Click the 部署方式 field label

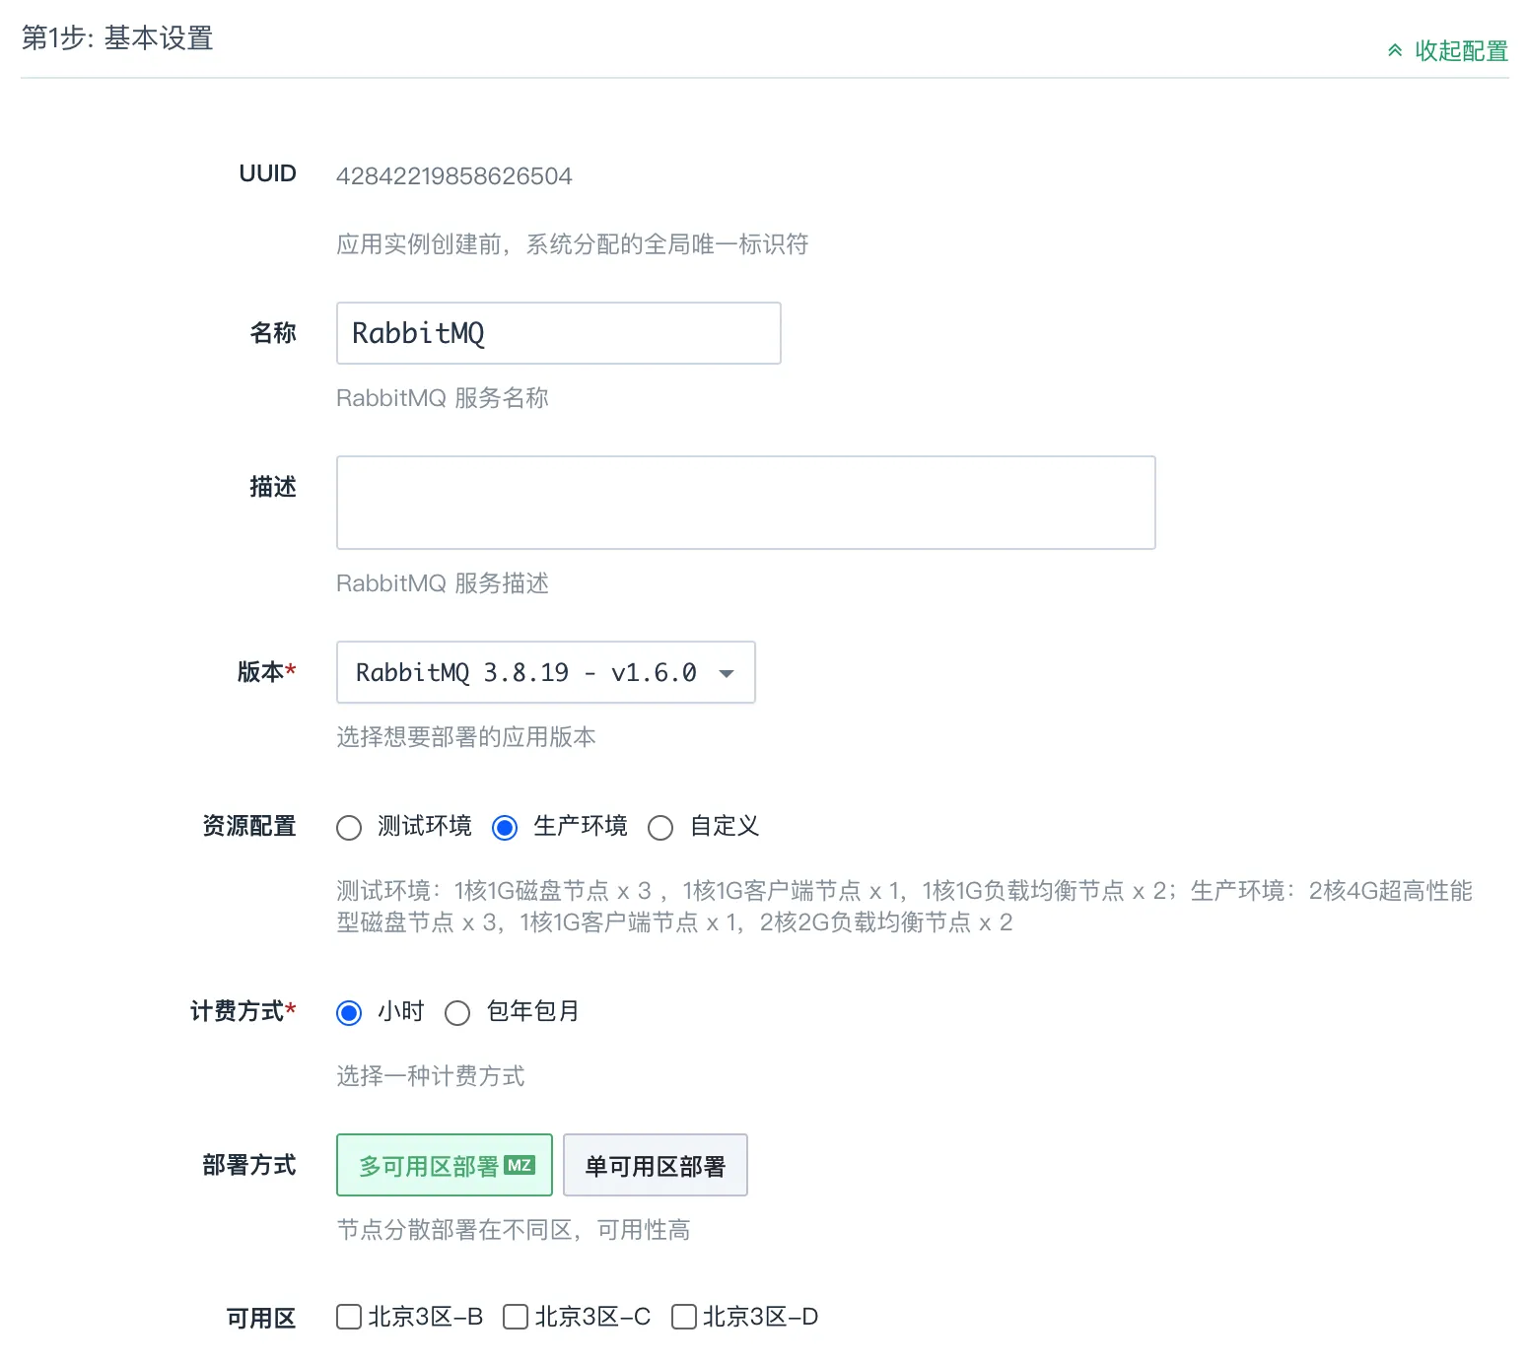(x=249, y=1165)
